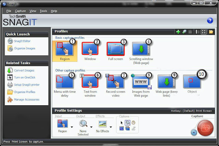Screen dimensions: 219x146
Task: Choose the Full screen capture profile
Action: point(116,51)
